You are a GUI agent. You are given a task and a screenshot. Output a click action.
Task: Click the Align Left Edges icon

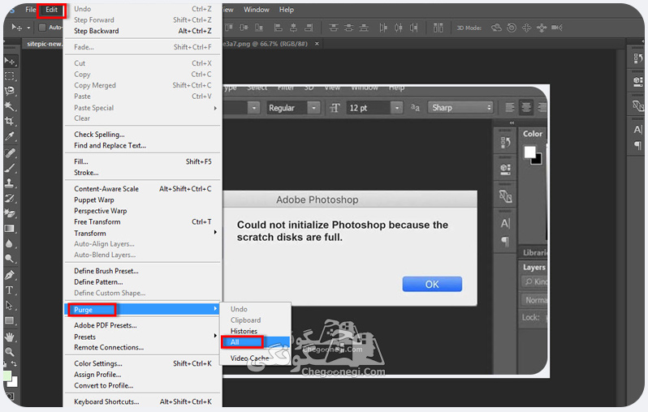tap(279, 28)
